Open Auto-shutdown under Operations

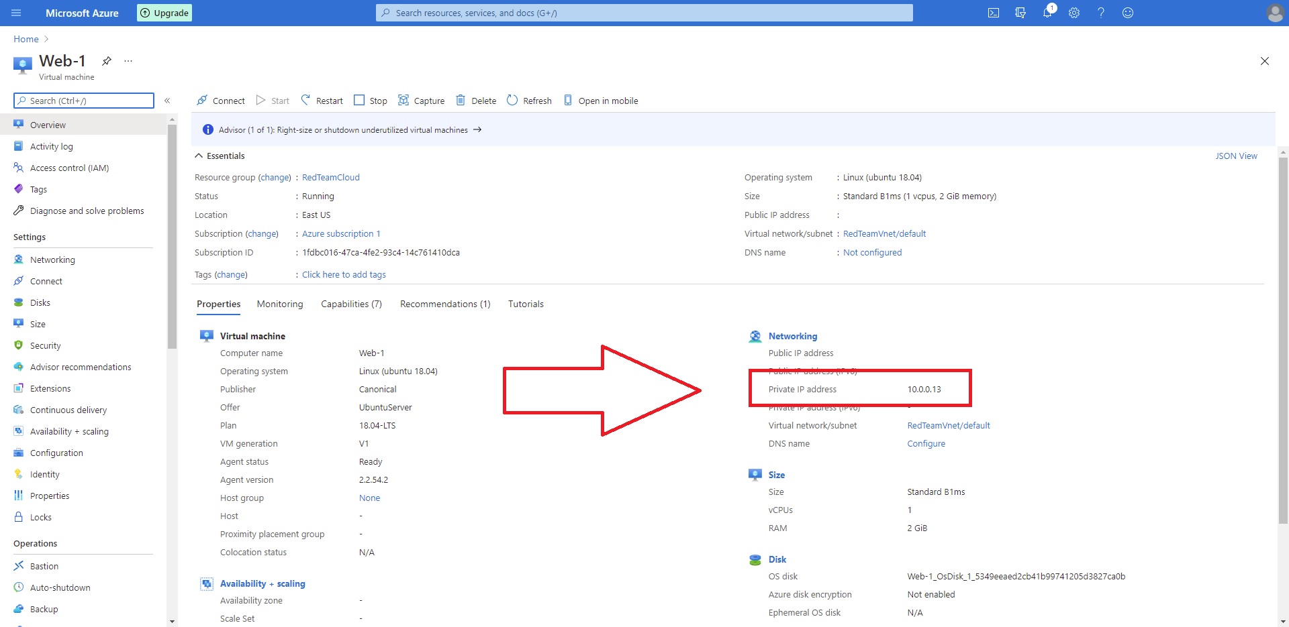click(60, 587)
